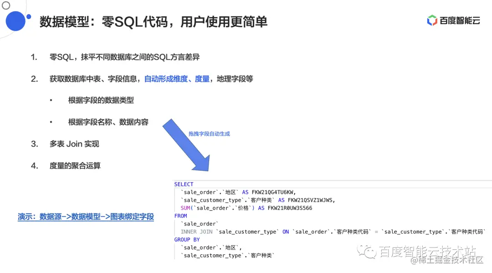The height and width of the screenshot is (273, 492).
Task: Click the GROUP BY keyword
Action: [187, 239]
